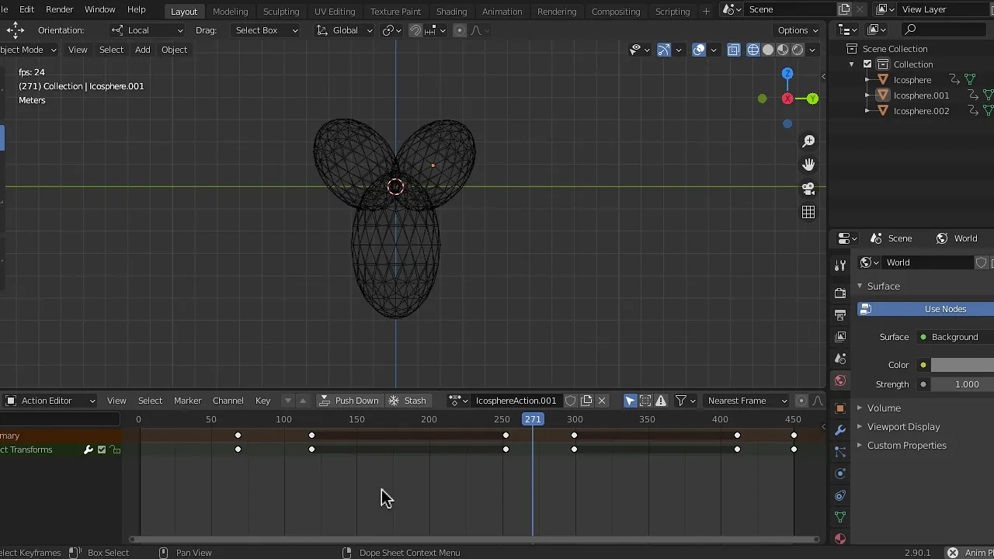This screenshot has width=994, height=559.
Task: Toggle gizmo display in viewport header
Action: (x=664, y=50)
